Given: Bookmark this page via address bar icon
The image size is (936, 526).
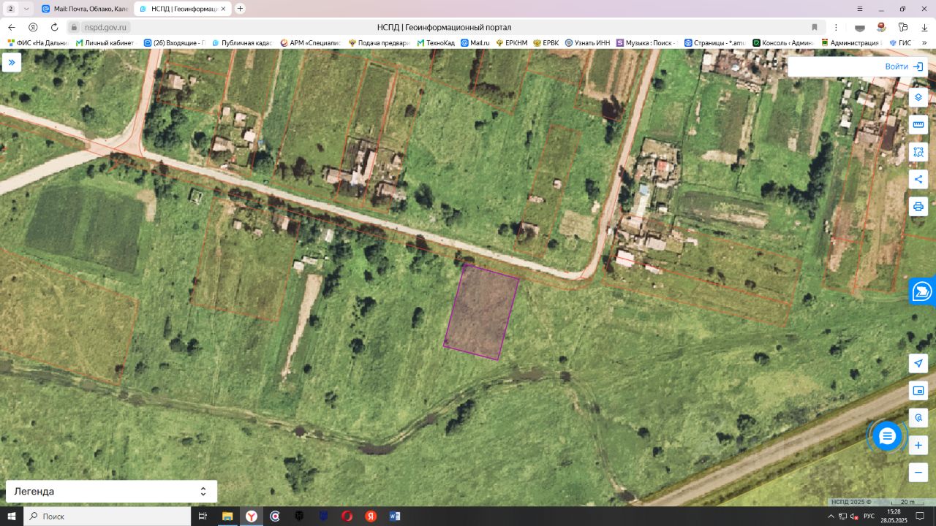Looking at the screenshot, I should click(815, 27).
